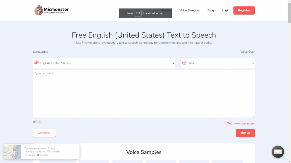
Task: Open the Pricing menu item
Action: click(167, 10)
